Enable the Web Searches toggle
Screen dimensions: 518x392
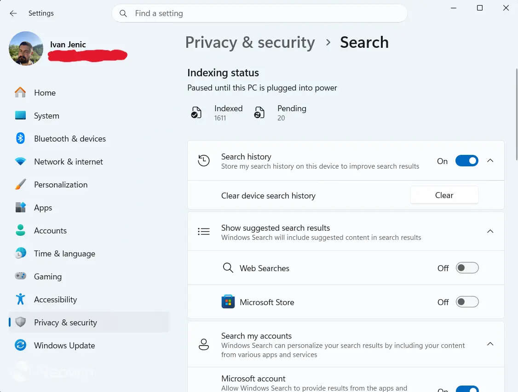467,268
